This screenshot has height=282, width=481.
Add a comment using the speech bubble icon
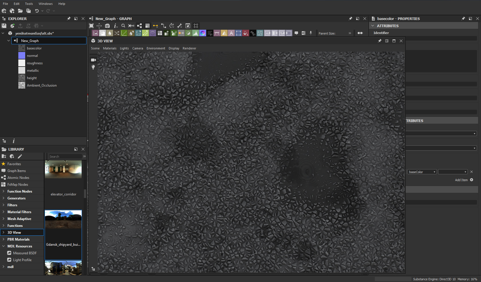(296, 33)
